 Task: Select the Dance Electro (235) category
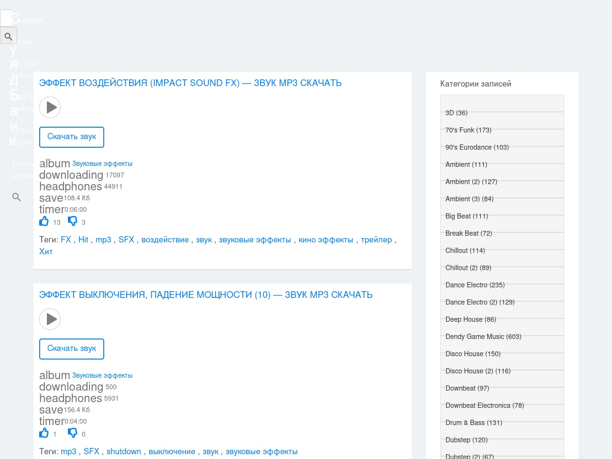[x=475, y=285]
